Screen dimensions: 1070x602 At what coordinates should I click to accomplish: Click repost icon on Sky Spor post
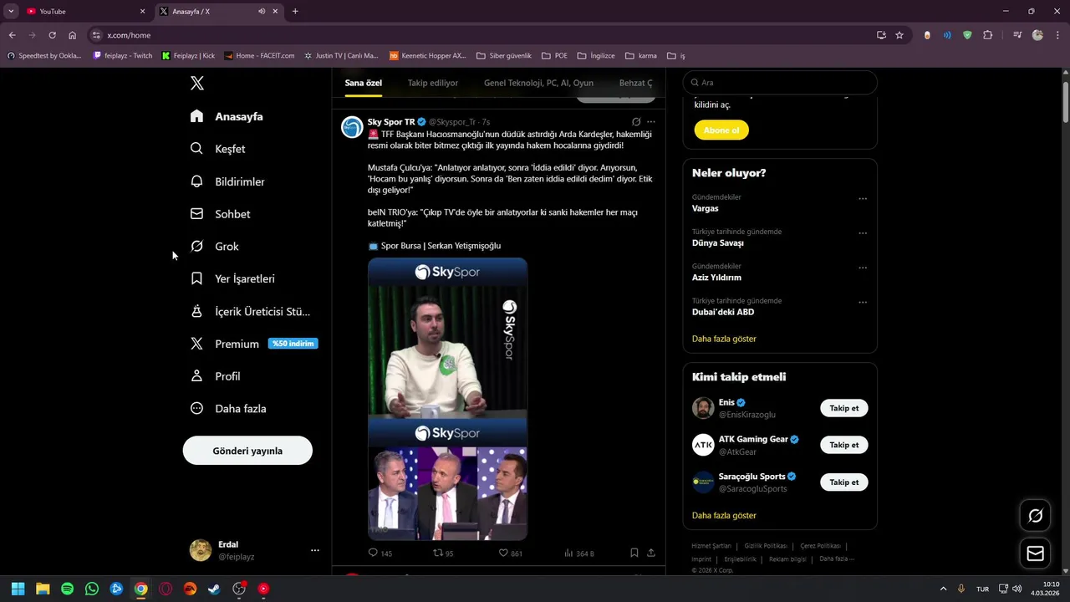(x=438, y=553)
